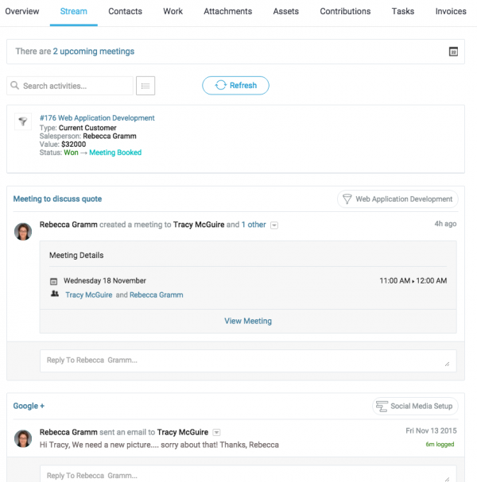477x482 pixels.
Task: Click the funnel icon next to #176 sale
Action: click(22, 121)
